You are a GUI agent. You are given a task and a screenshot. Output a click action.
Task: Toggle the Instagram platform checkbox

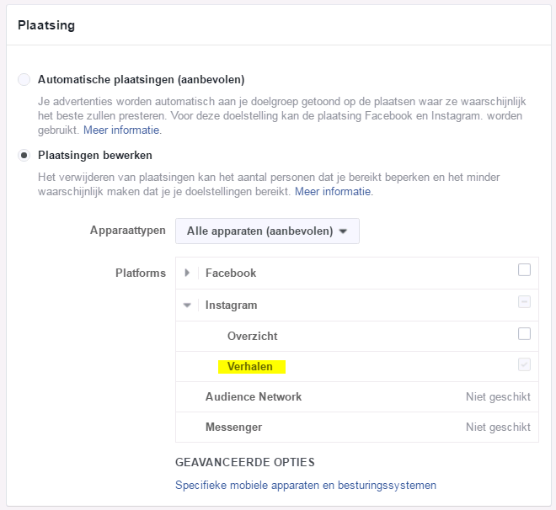point(524,302)
